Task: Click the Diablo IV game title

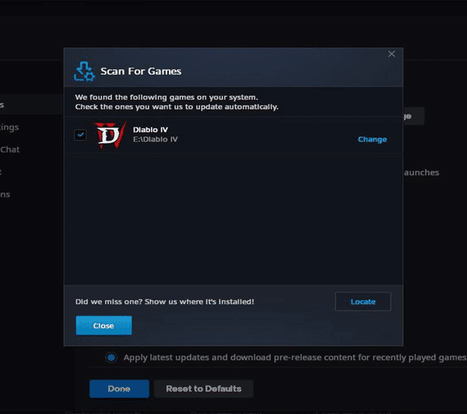Action: click(150, 130)
